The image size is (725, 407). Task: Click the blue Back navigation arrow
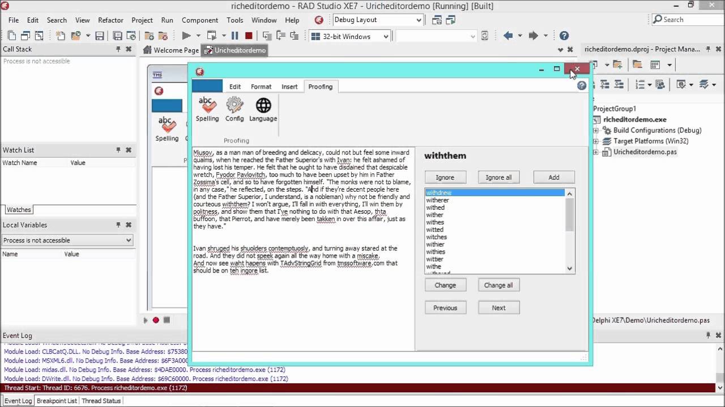pos(508,36)
